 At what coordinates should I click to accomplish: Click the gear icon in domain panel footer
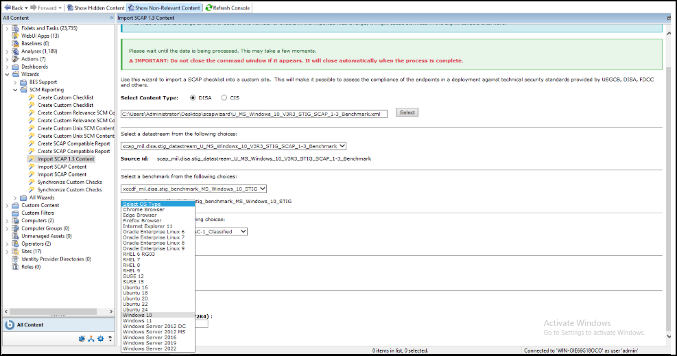[101, 339]
